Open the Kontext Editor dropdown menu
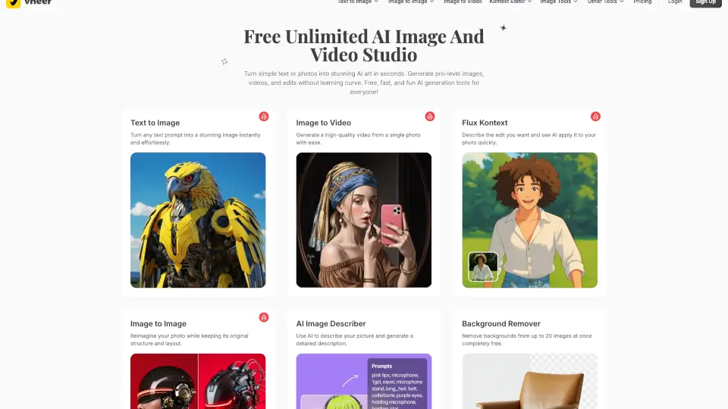 [x=511, y=2]
